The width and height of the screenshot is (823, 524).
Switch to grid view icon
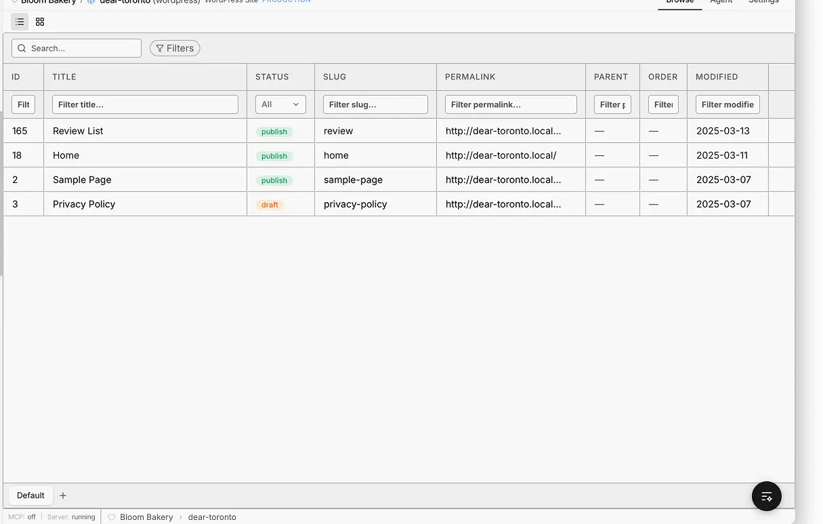(x=40, y=22)
